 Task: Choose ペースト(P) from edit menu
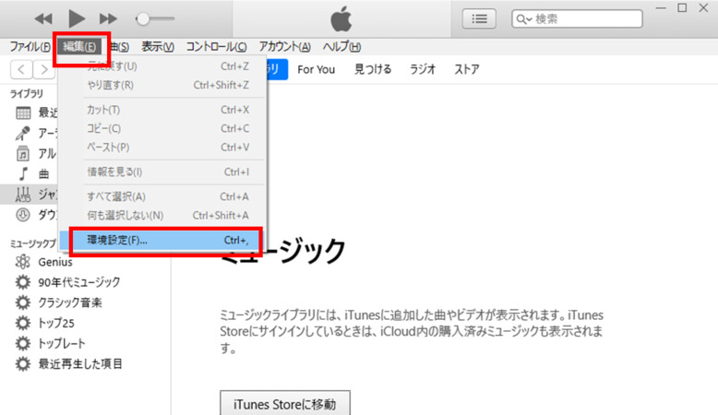tap(162, 148)
